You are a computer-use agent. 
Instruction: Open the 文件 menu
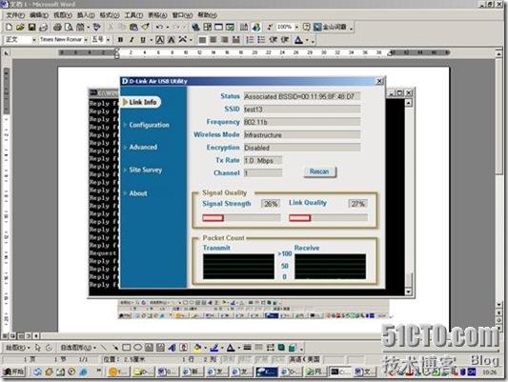tap(15, 15)
